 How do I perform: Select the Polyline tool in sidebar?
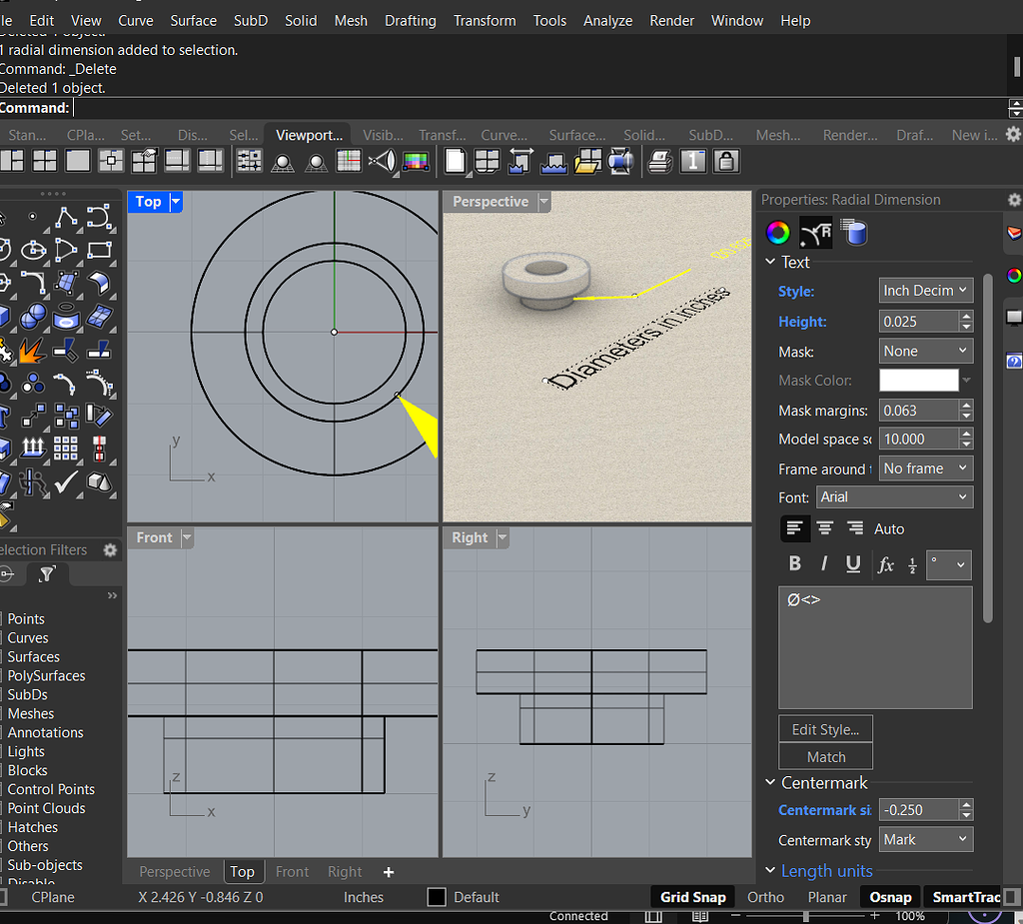[x=66, y=217]
